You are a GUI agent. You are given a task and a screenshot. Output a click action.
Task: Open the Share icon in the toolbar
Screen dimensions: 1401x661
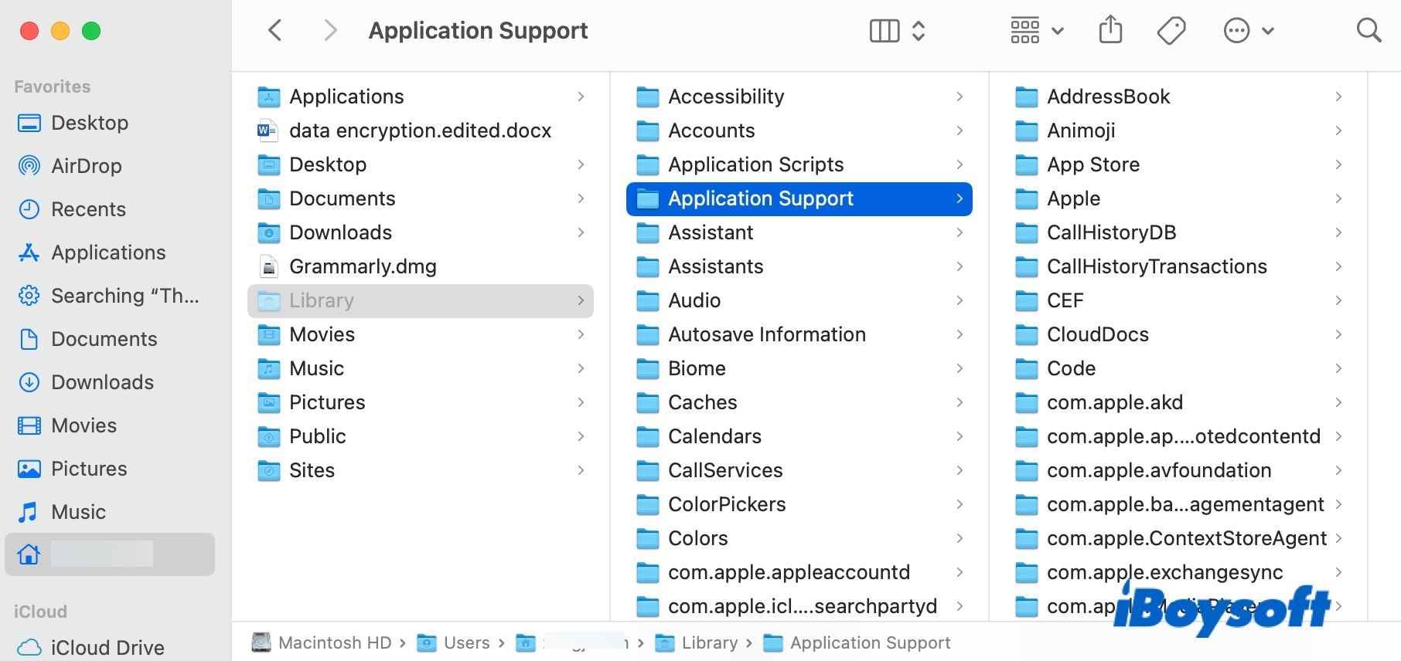(1111, 29)
